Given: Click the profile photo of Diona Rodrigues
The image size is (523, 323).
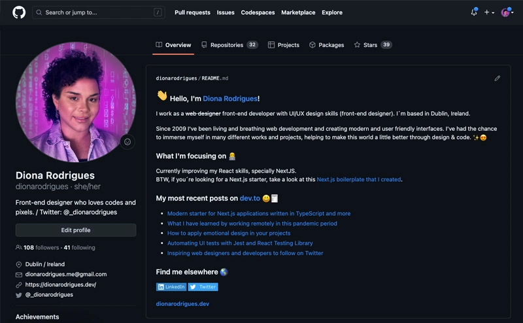Looking at the screenshot, I should pyautogui.click(x=76, y=102).
